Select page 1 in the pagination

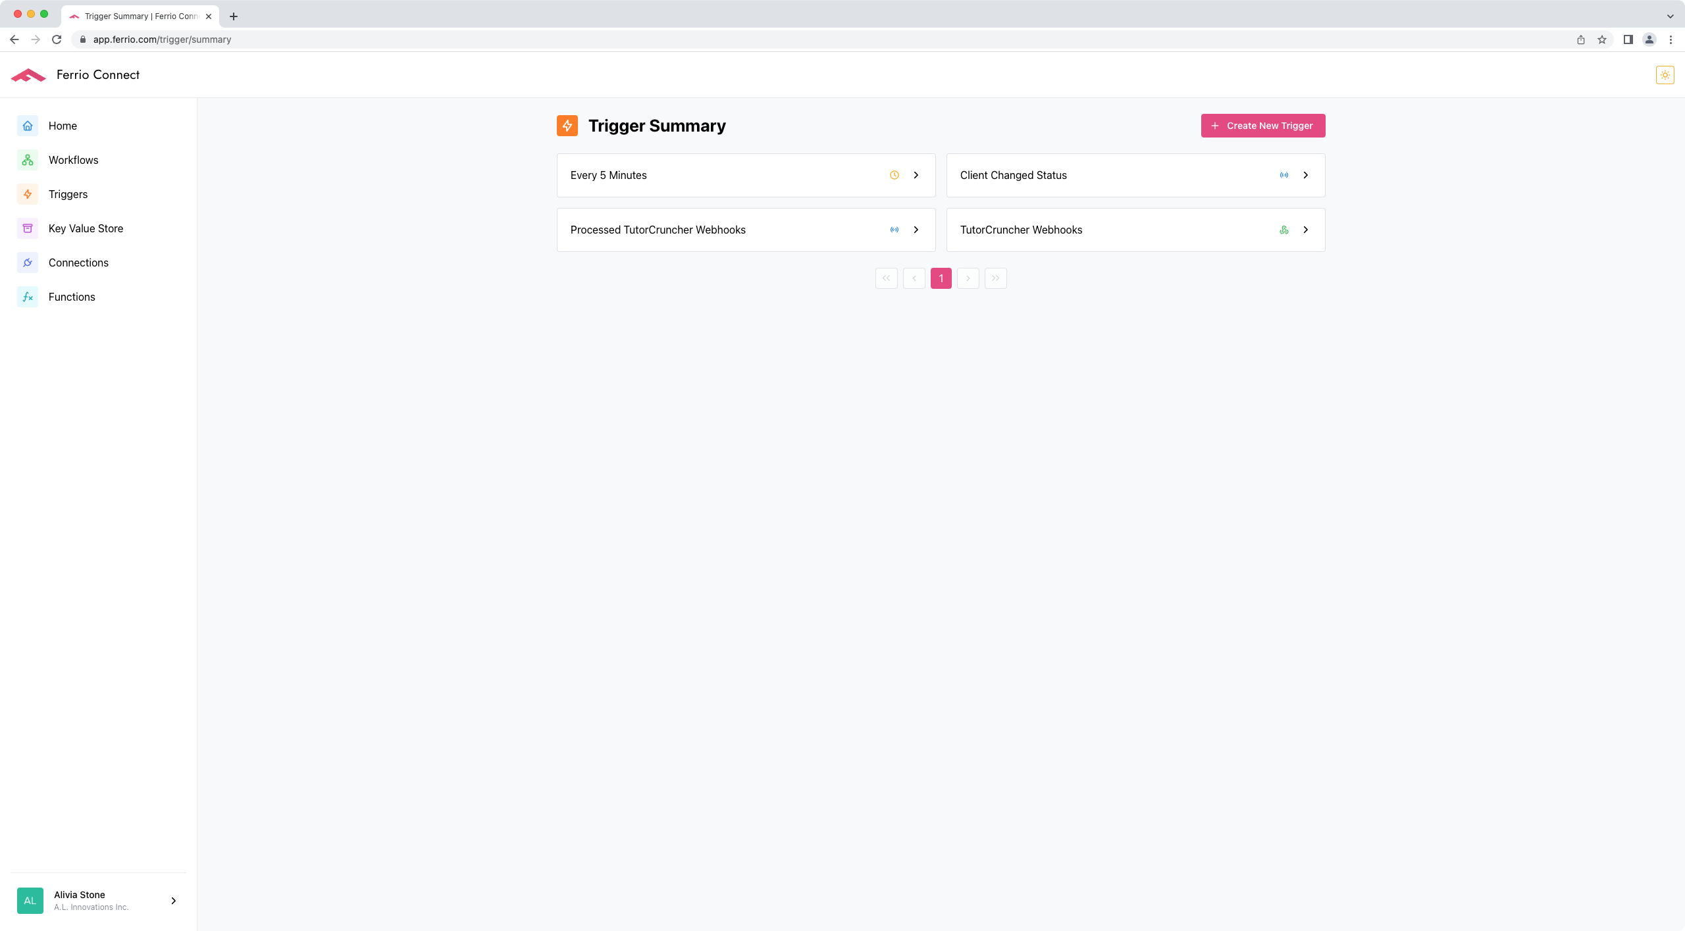click(x=941, y=278)
